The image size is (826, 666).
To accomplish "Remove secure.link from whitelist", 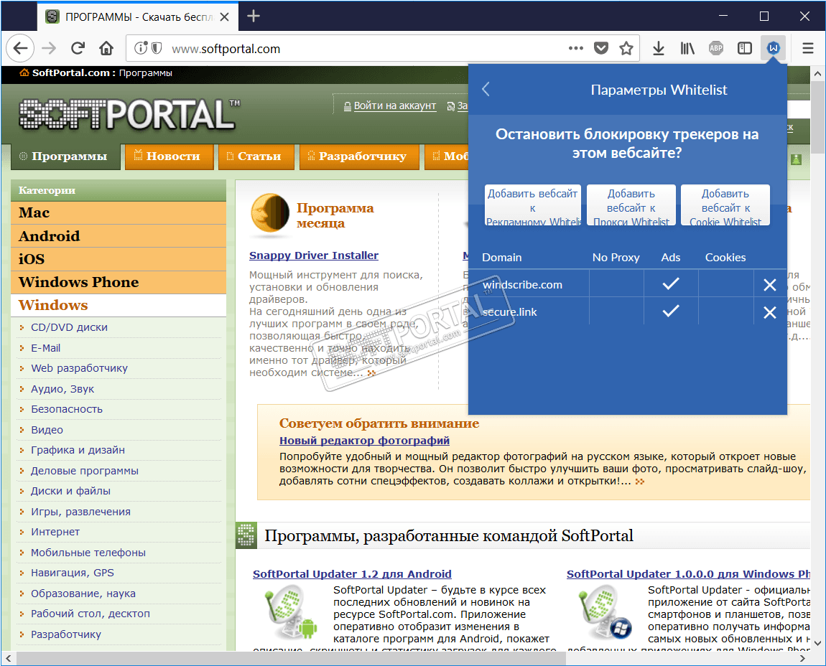I will (770, 312).
